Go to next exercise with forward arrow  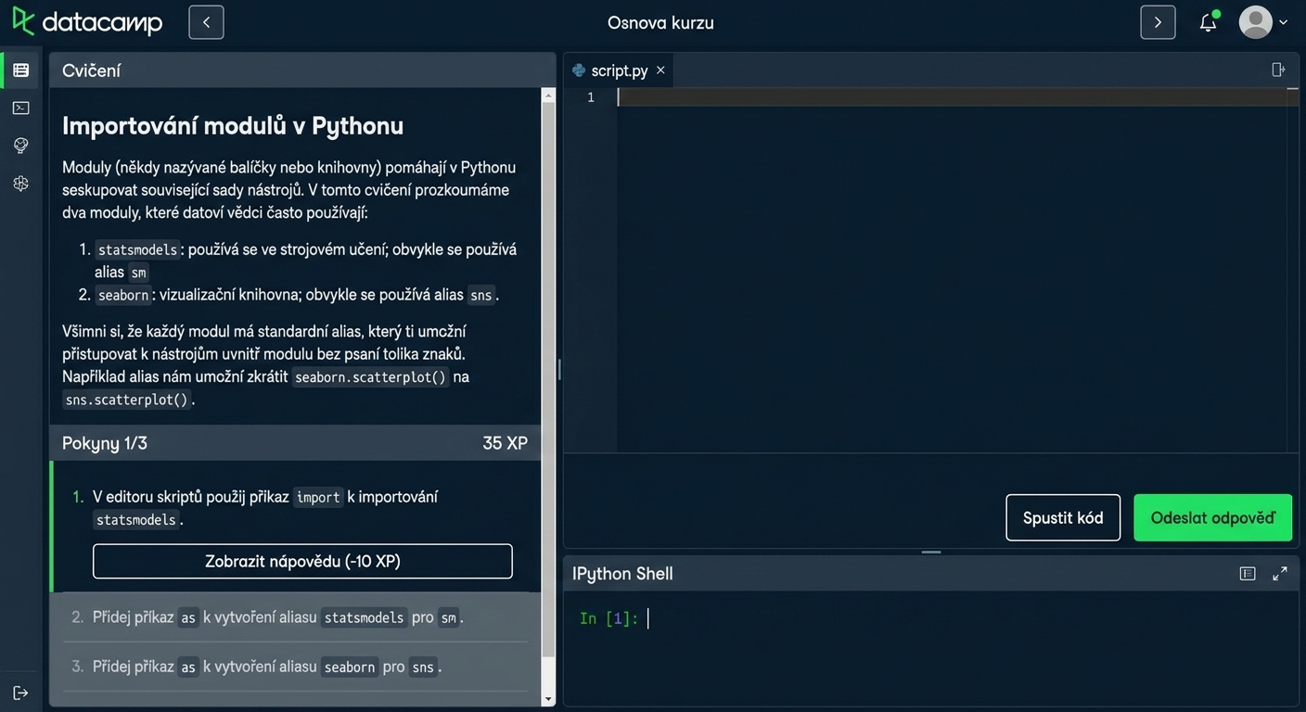pos(1158,22)
